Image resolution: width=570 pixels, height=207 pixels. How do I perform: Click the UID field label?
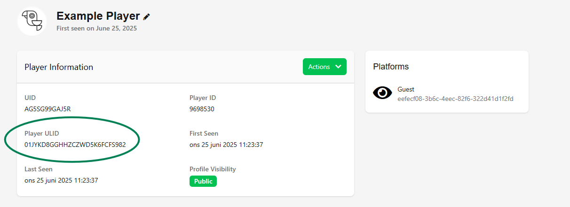pos(30,98)
